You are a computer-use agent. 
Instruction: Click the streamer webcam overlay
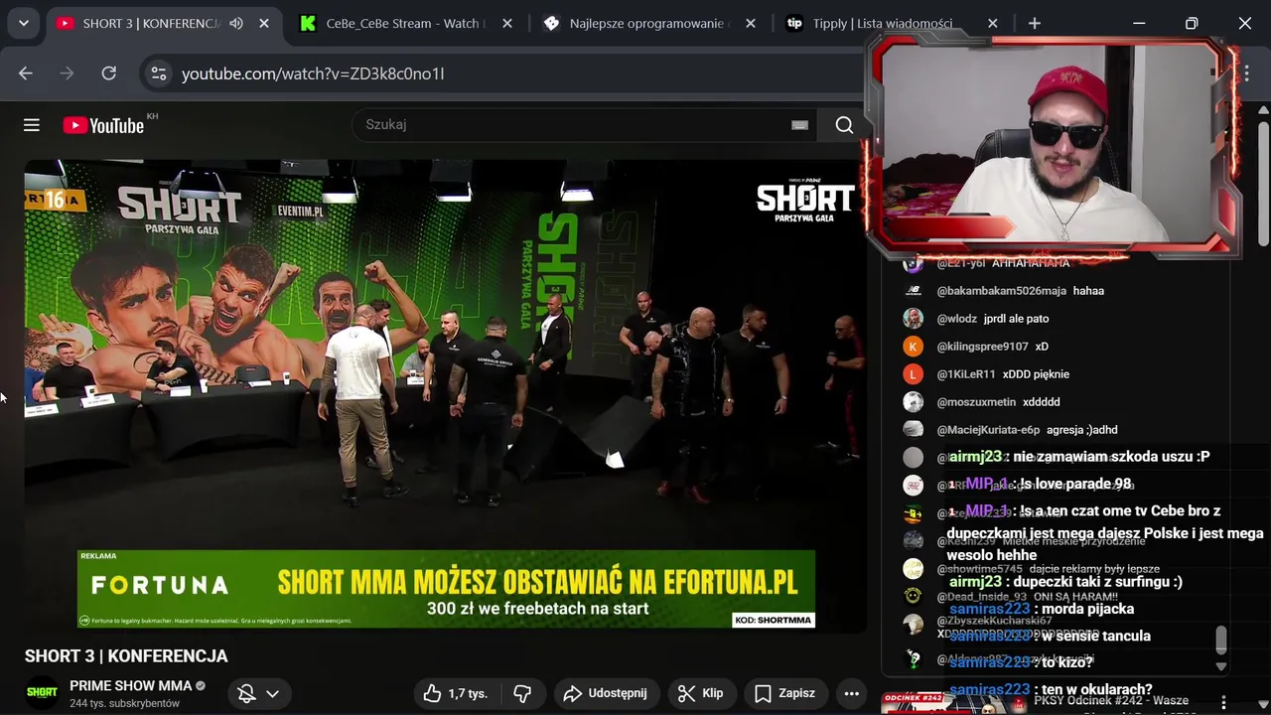(1053, 146)
